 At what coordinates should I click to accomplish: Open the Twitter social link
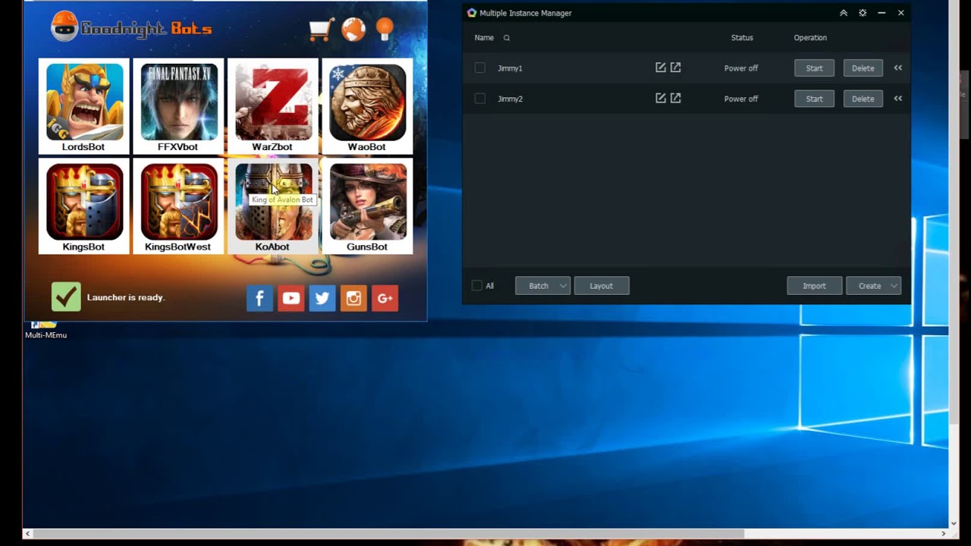click(322, 298)
